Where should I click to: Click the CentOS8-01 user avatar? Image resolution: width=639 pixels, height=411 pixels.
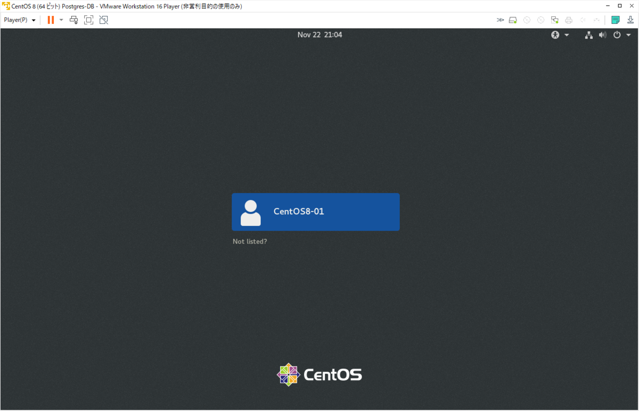251,213
